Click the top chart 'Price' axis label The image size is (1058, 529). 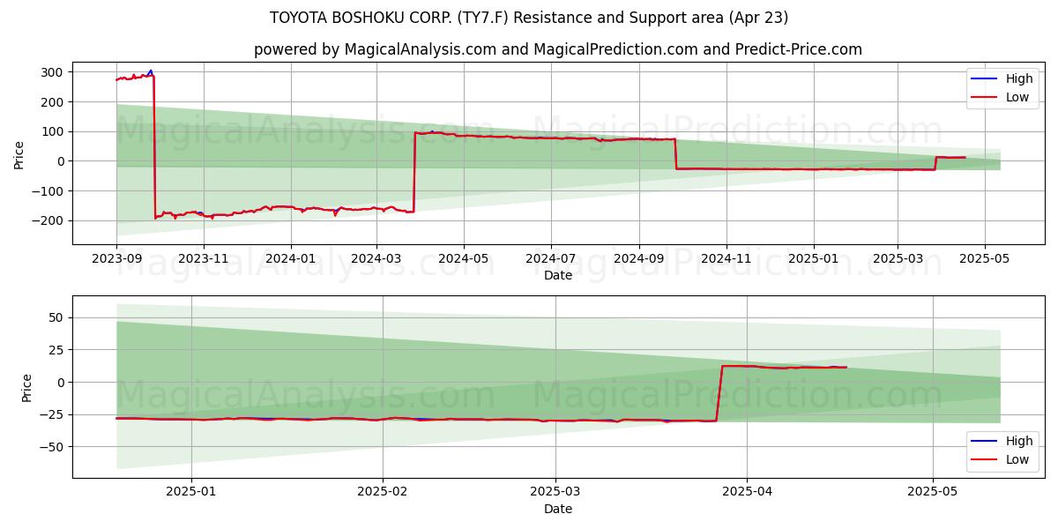click(19, 153)
